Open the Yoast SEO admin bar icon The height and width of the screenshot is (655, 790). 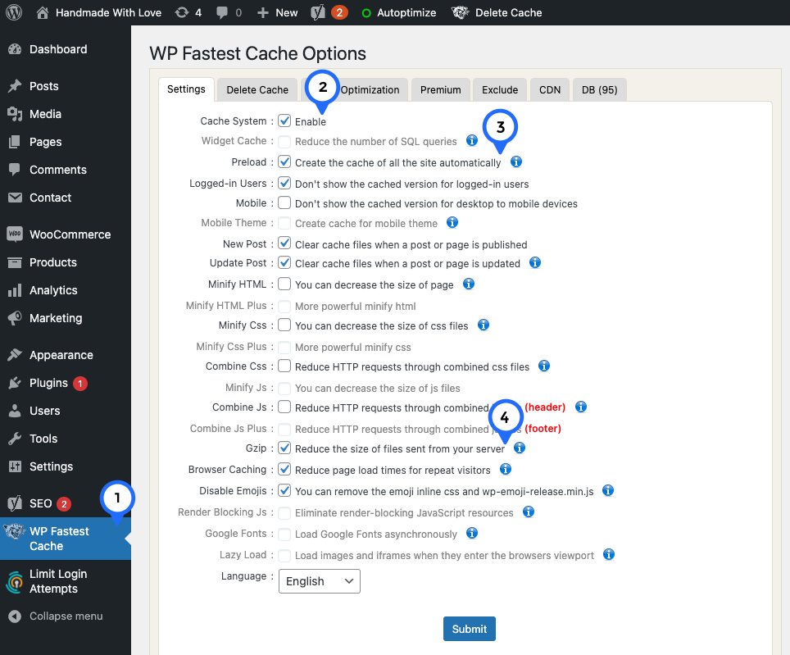pyautogui.click(x=318, y=12)
